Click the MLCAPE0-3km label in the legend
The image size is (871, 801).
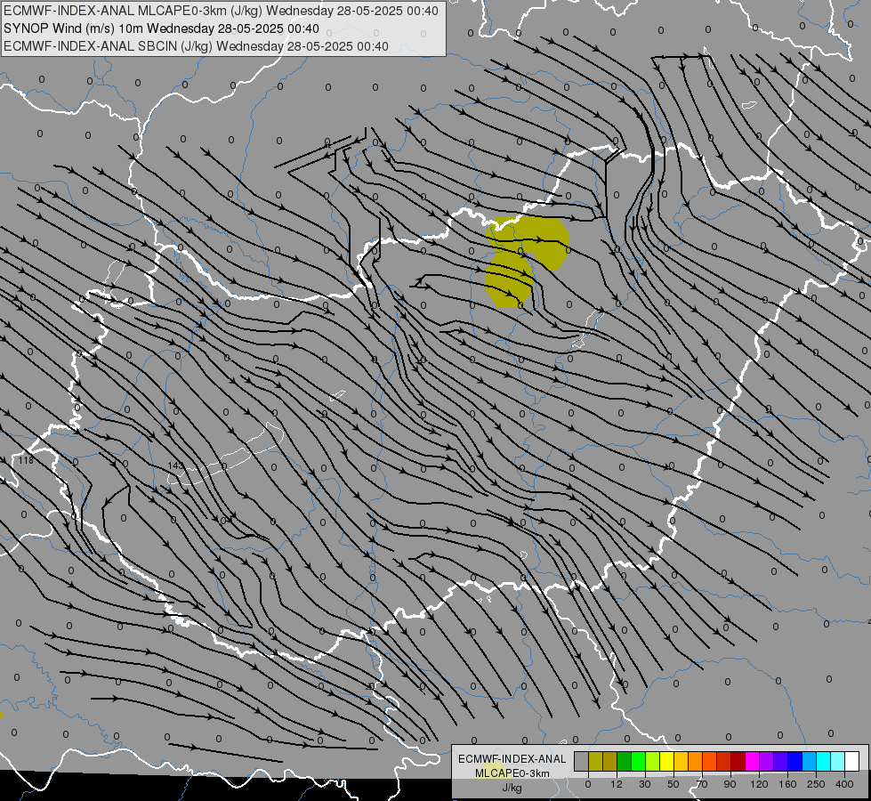tap(512, 773)
